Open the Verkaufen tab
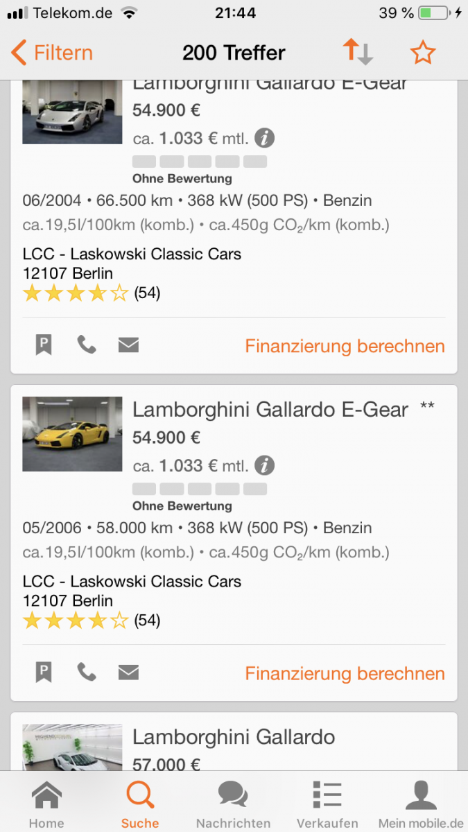Image resolution: width=468 pixels, height=832 pixels. (x=327, y=804)
